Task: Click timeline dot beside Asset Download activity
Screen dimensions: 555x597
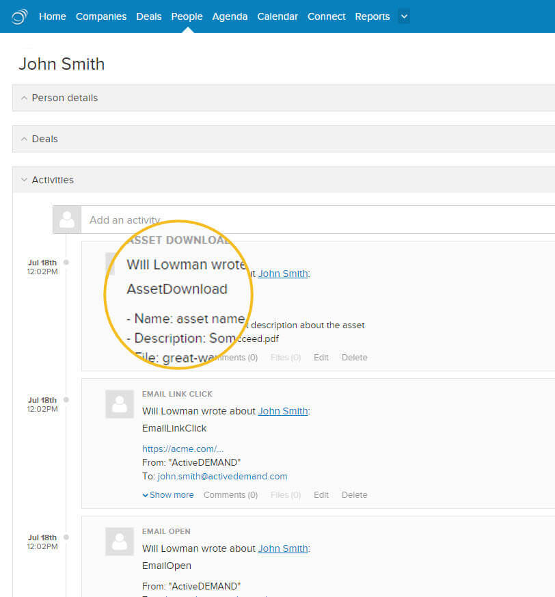Action: click(66, 263)
